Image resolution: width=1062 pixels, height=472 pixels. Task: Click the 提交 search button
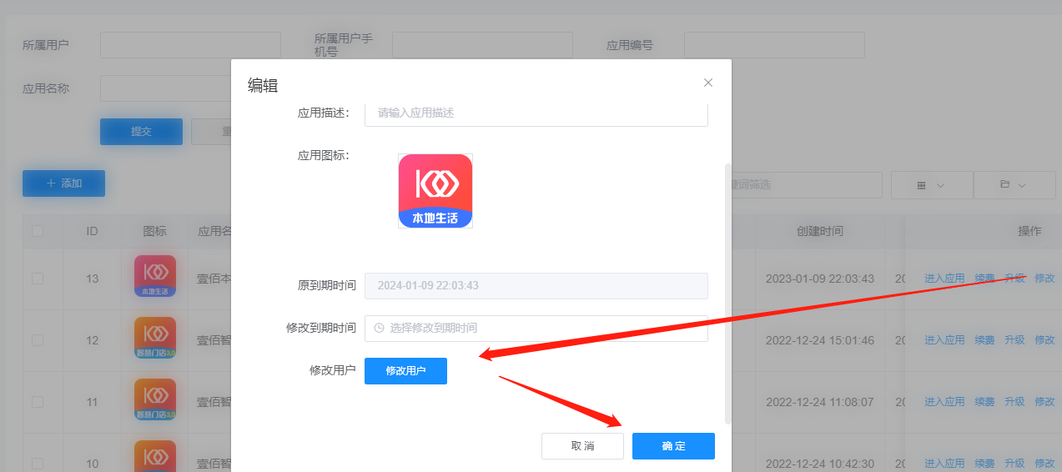141,132
